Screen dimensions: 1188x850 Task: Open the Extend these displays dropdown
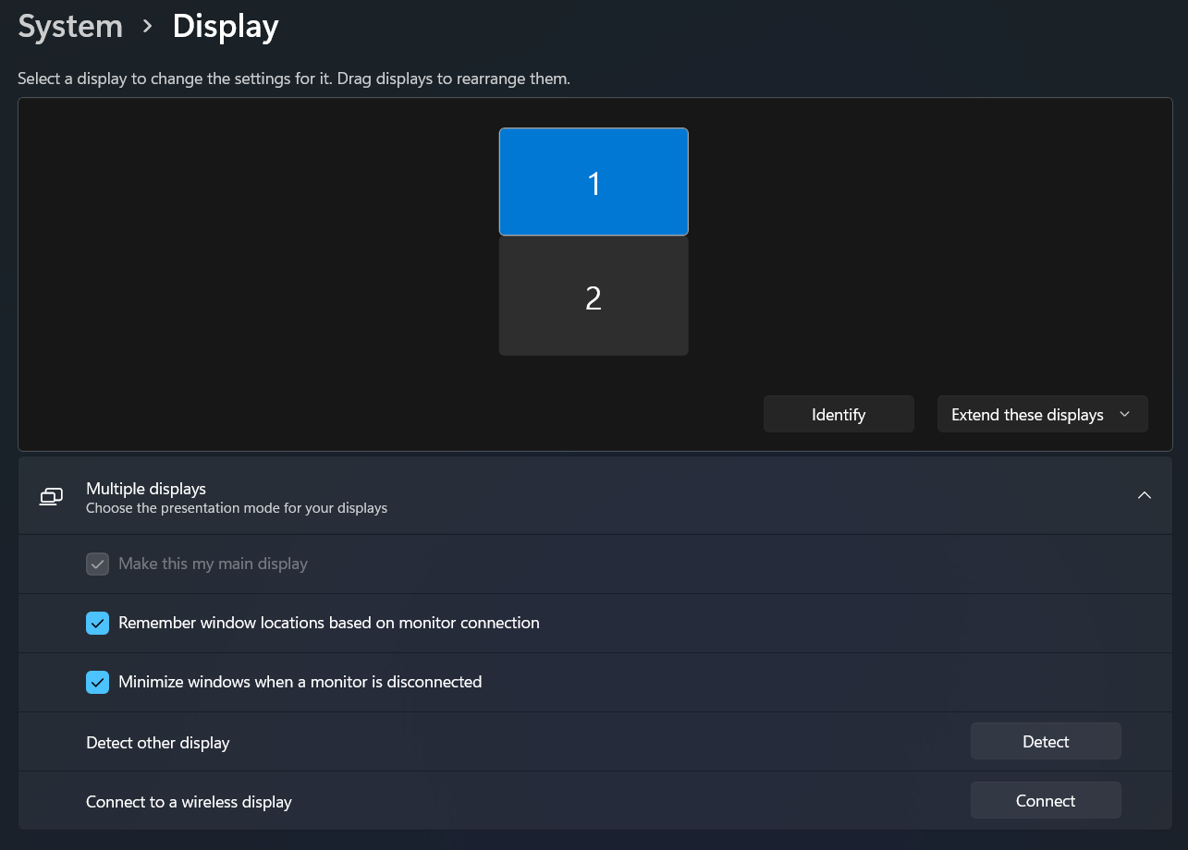click(x=1042, y=414)
